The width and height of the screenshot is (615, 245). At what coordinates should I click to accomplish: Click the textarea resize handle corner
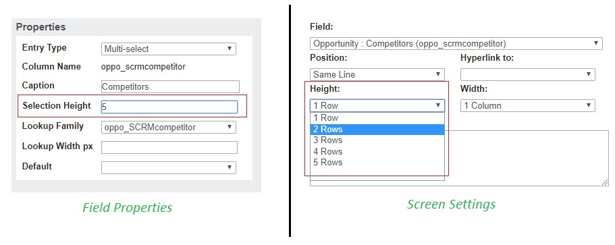pos(605,182)
